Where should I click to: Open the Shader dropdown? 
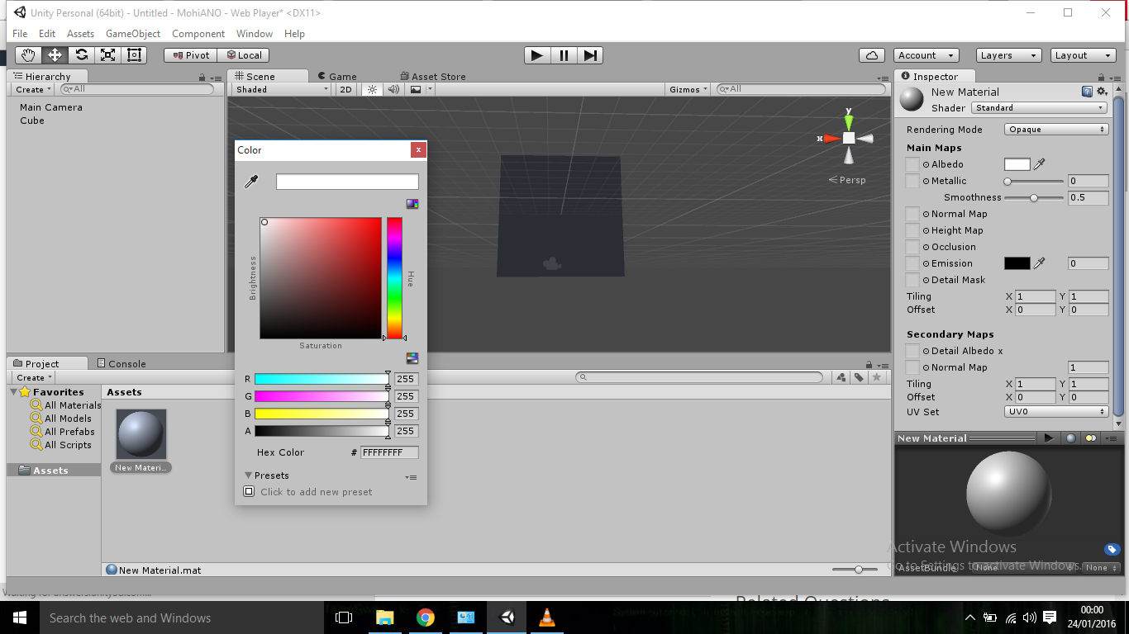point(1039,108)
